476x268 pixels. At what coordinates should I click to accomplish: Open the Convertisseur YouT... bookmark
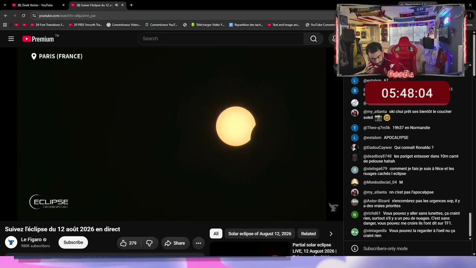pyautogui.click(x=161, y=25)
